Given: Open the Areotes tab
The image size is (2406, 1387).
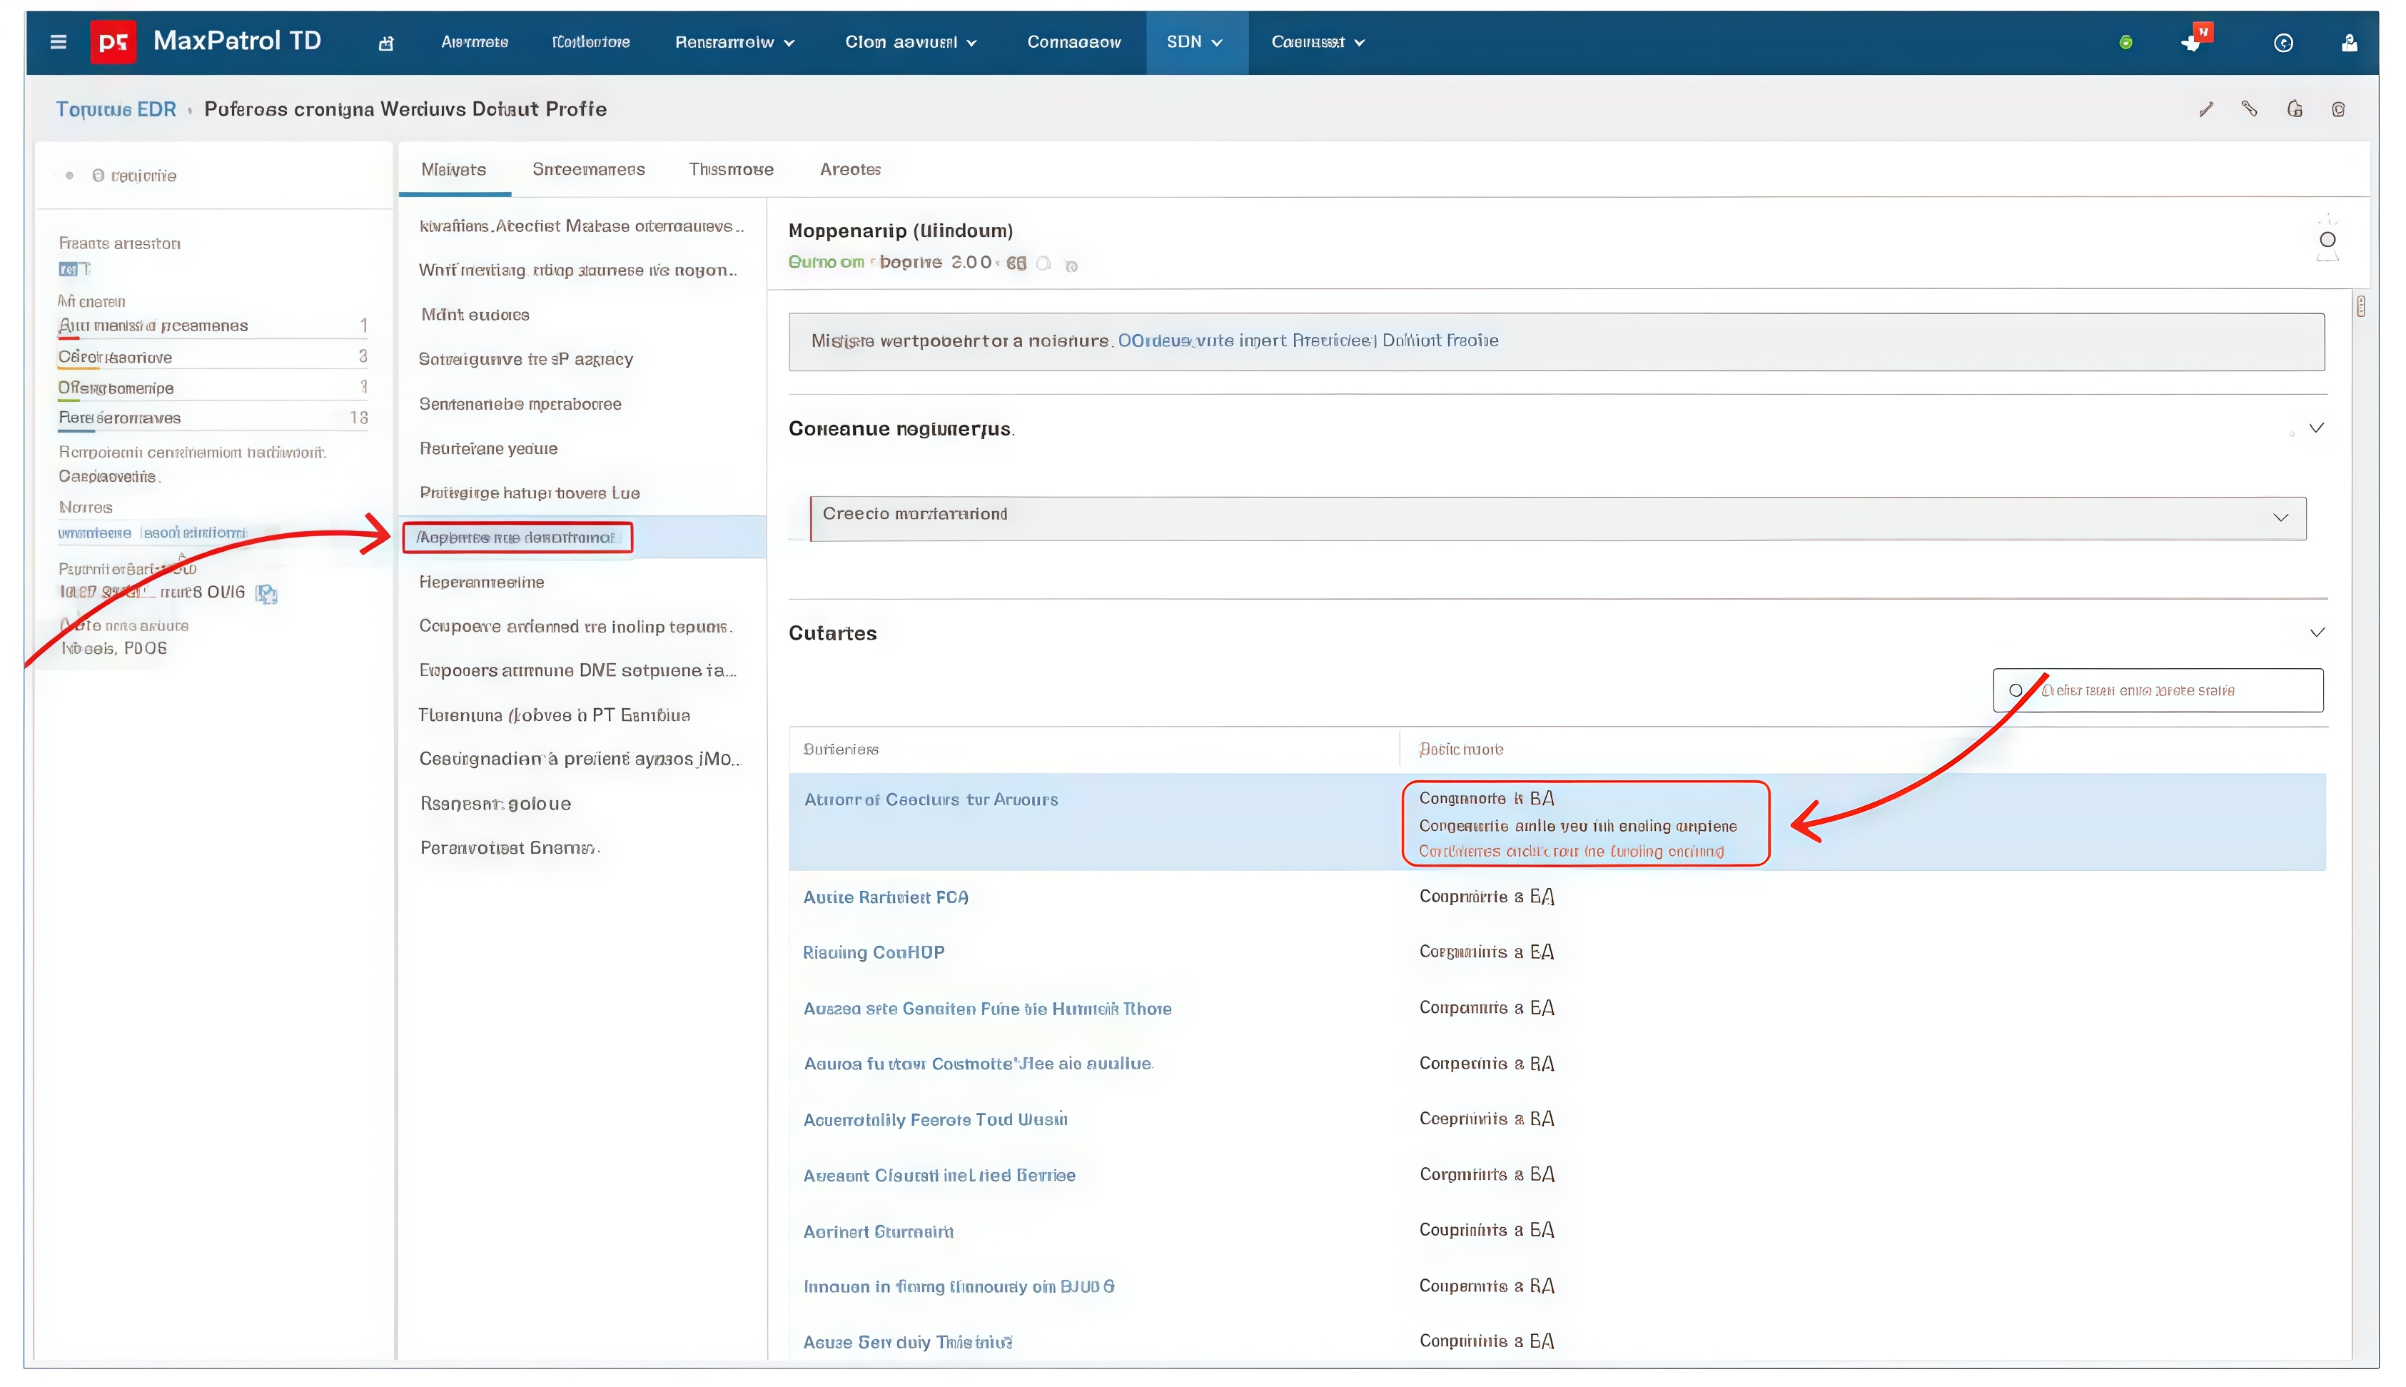Looking at the screenshot, I should click(849, 170).
